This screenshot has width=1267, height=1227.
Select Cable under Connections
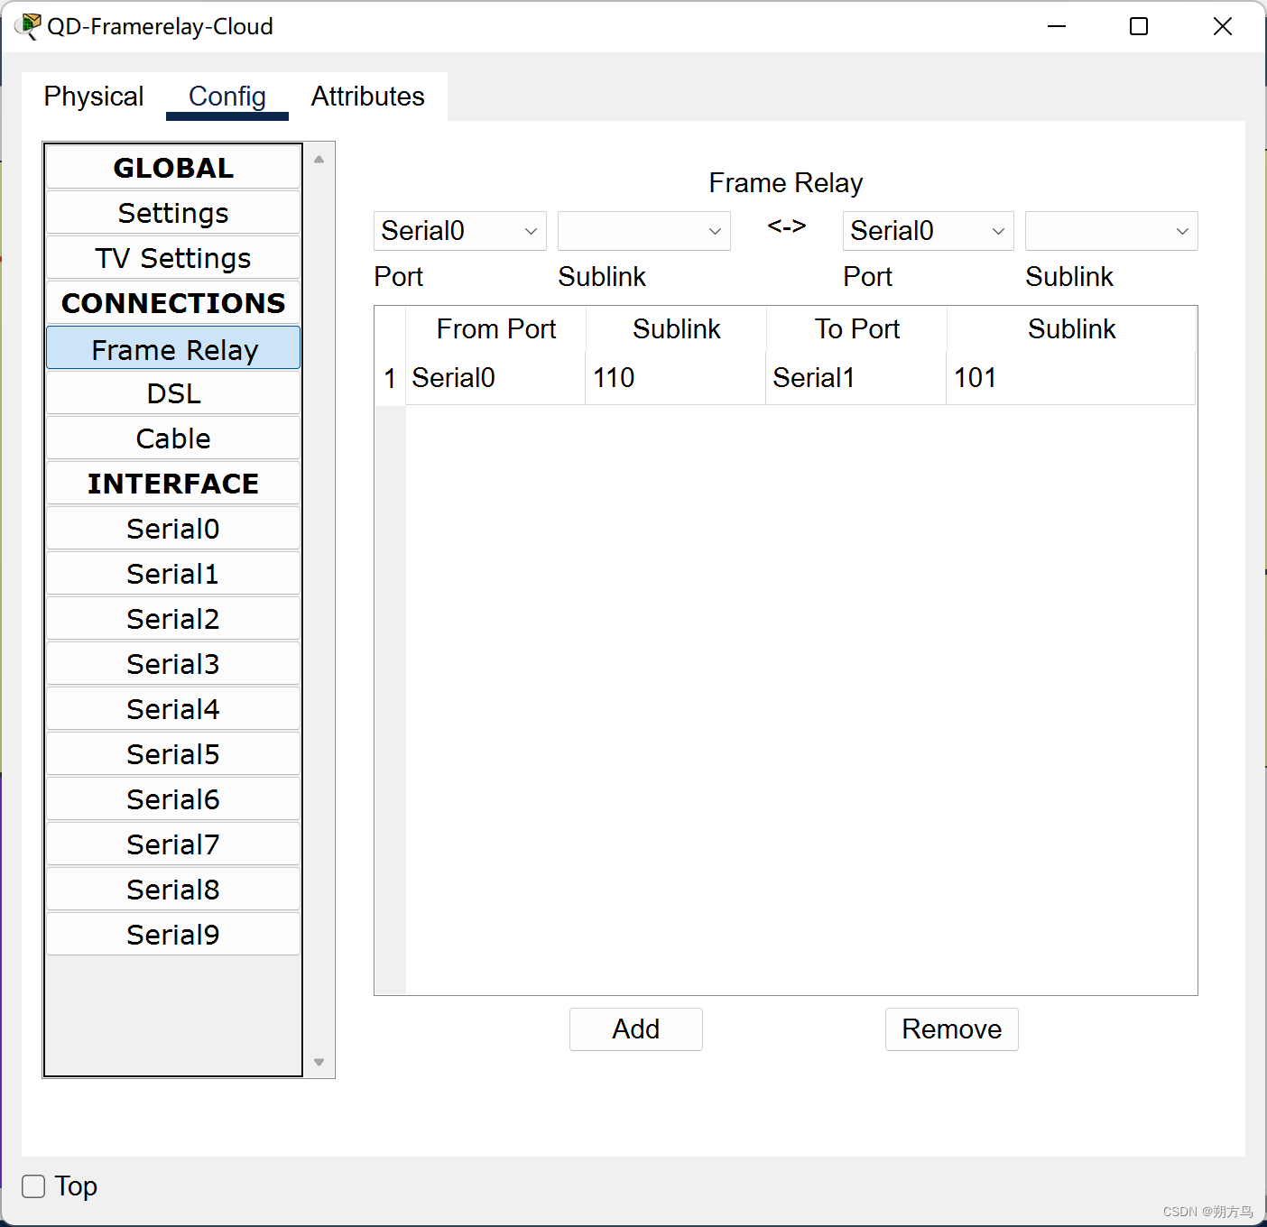click(173, 438)
